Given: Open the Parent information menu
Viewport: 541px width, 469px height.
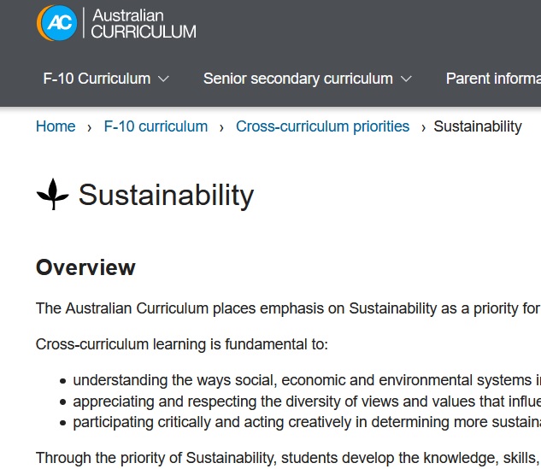Looking at the screenshot, I should tap(493, 79).
